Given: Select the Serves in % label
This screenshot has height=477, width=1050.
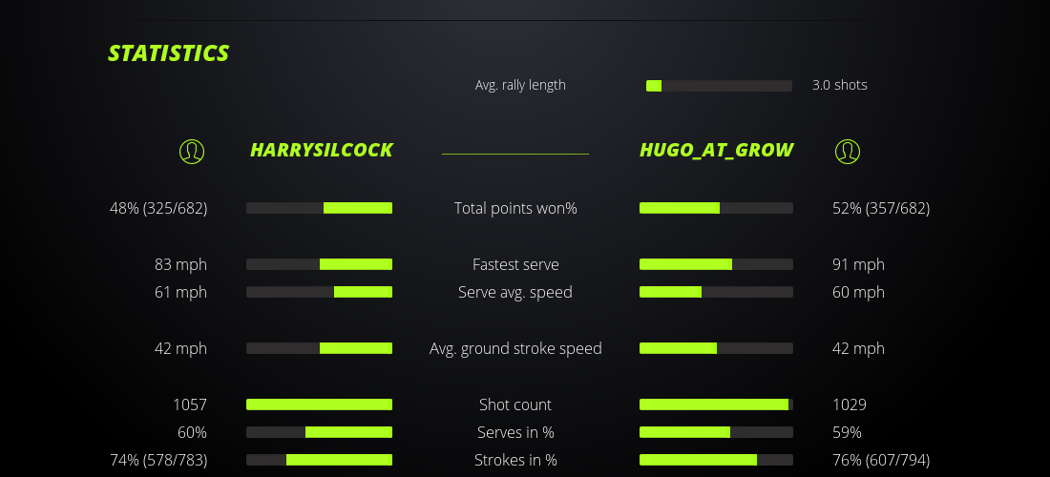Looking at the screenshot, I should coord(515,432).
